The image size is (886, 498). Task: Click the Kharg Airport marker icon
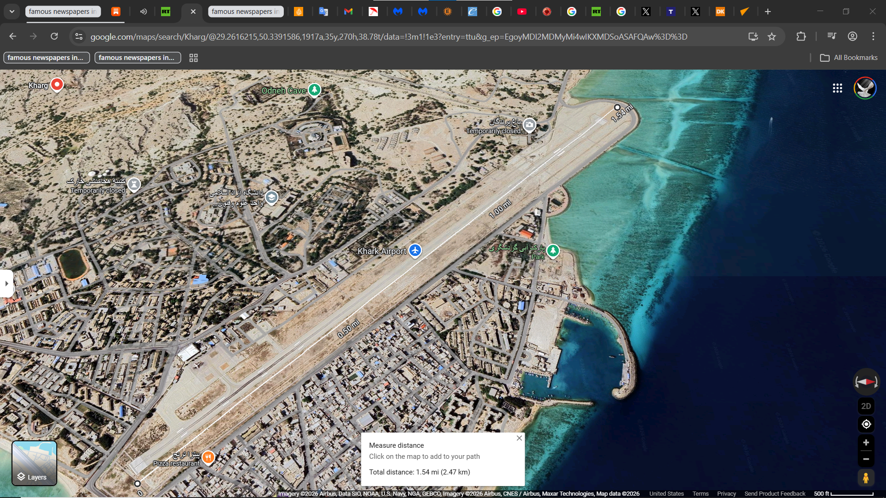coord(415,250)
